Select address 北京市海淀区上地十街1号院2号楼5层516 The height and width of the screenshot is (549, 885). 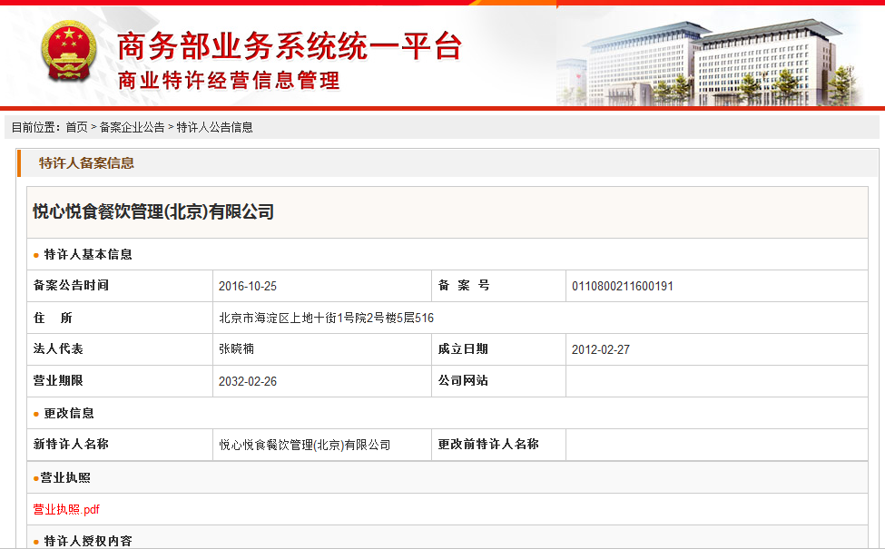[x=326, y=319]
